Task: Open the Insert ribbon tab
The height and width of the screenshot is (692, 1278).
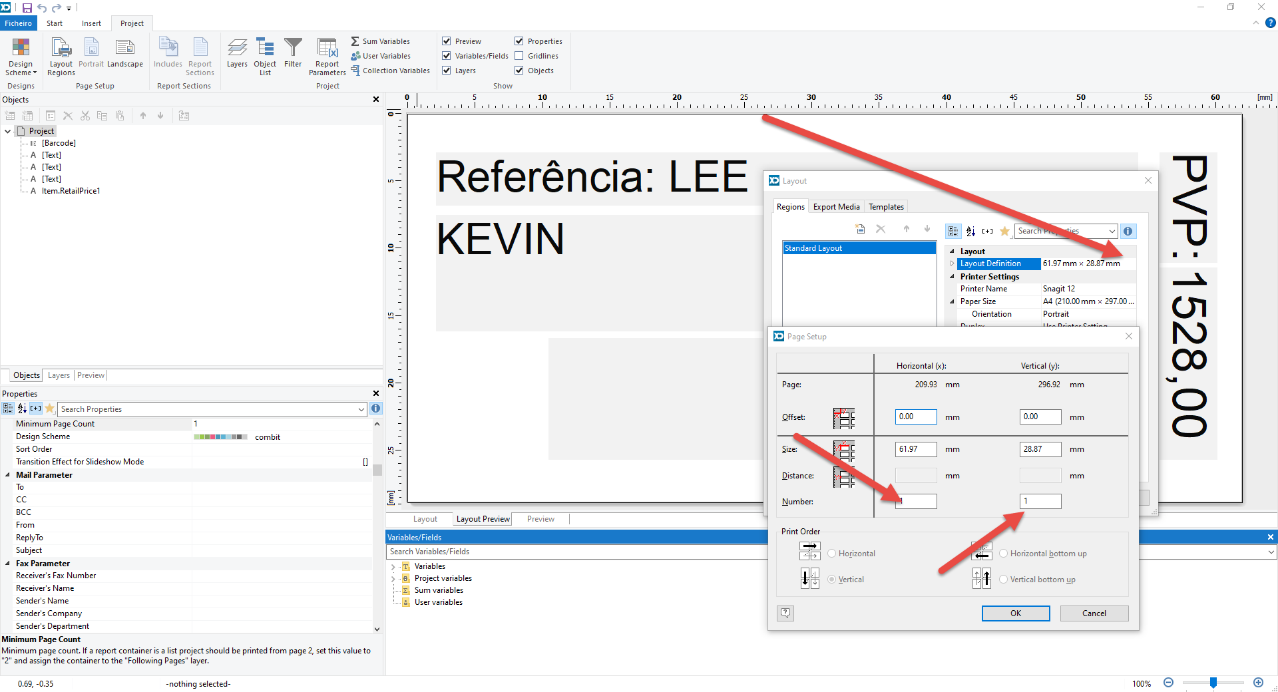Action: 91,23
